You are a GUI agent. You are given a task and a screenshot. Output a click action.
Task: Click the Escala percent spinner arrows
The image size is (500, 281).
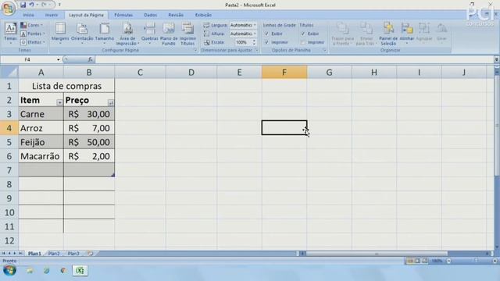coord(254,42)
